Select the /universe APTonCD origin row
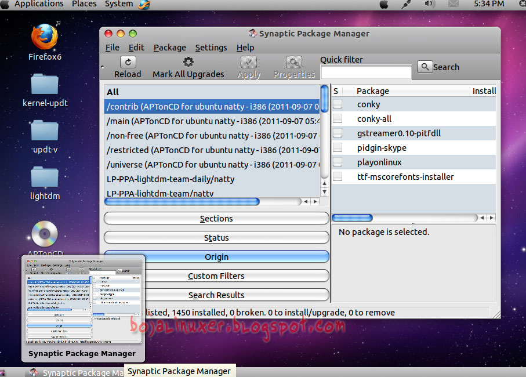Image resolution: width=526 pixels, height=377 pixels. click(x=212, y=165)
